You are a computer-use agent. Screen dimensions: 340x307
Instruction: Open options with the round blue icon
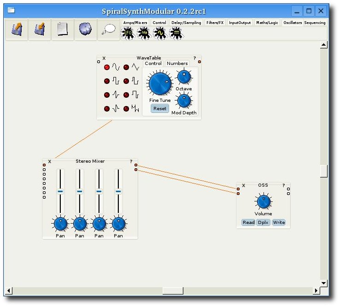point(85,30)
